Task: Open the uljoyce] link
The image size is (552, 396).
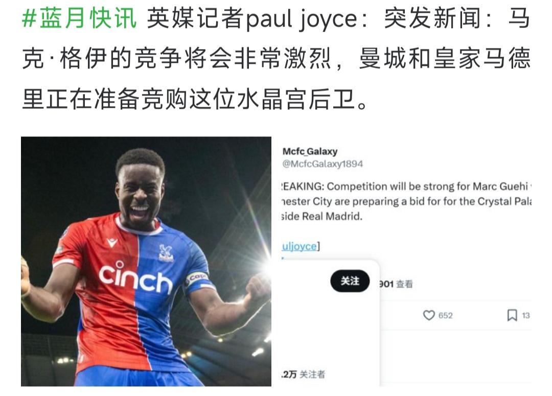Action: [301, 246]
